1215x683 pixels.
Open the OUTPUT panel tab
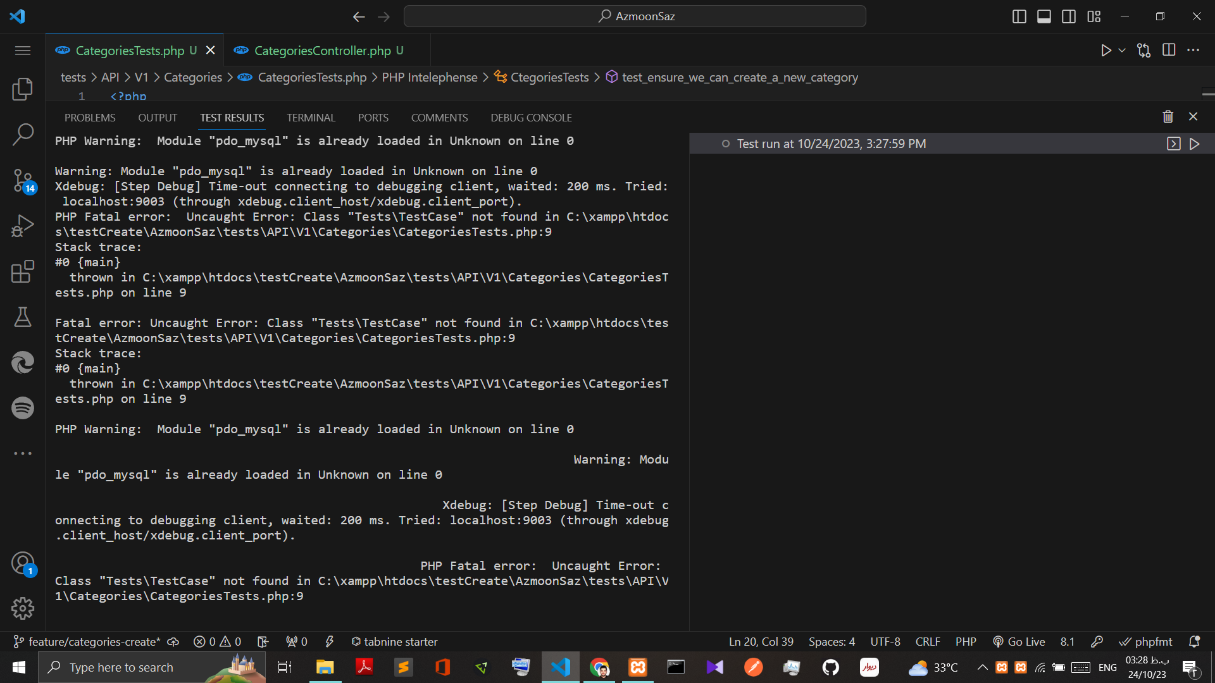tap(158, 118)
